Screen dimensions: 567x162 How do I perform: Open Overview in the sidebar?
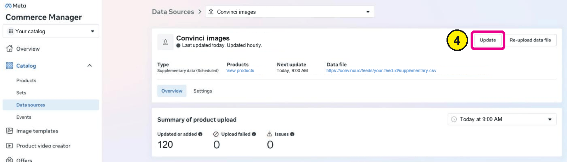point(28,49)
